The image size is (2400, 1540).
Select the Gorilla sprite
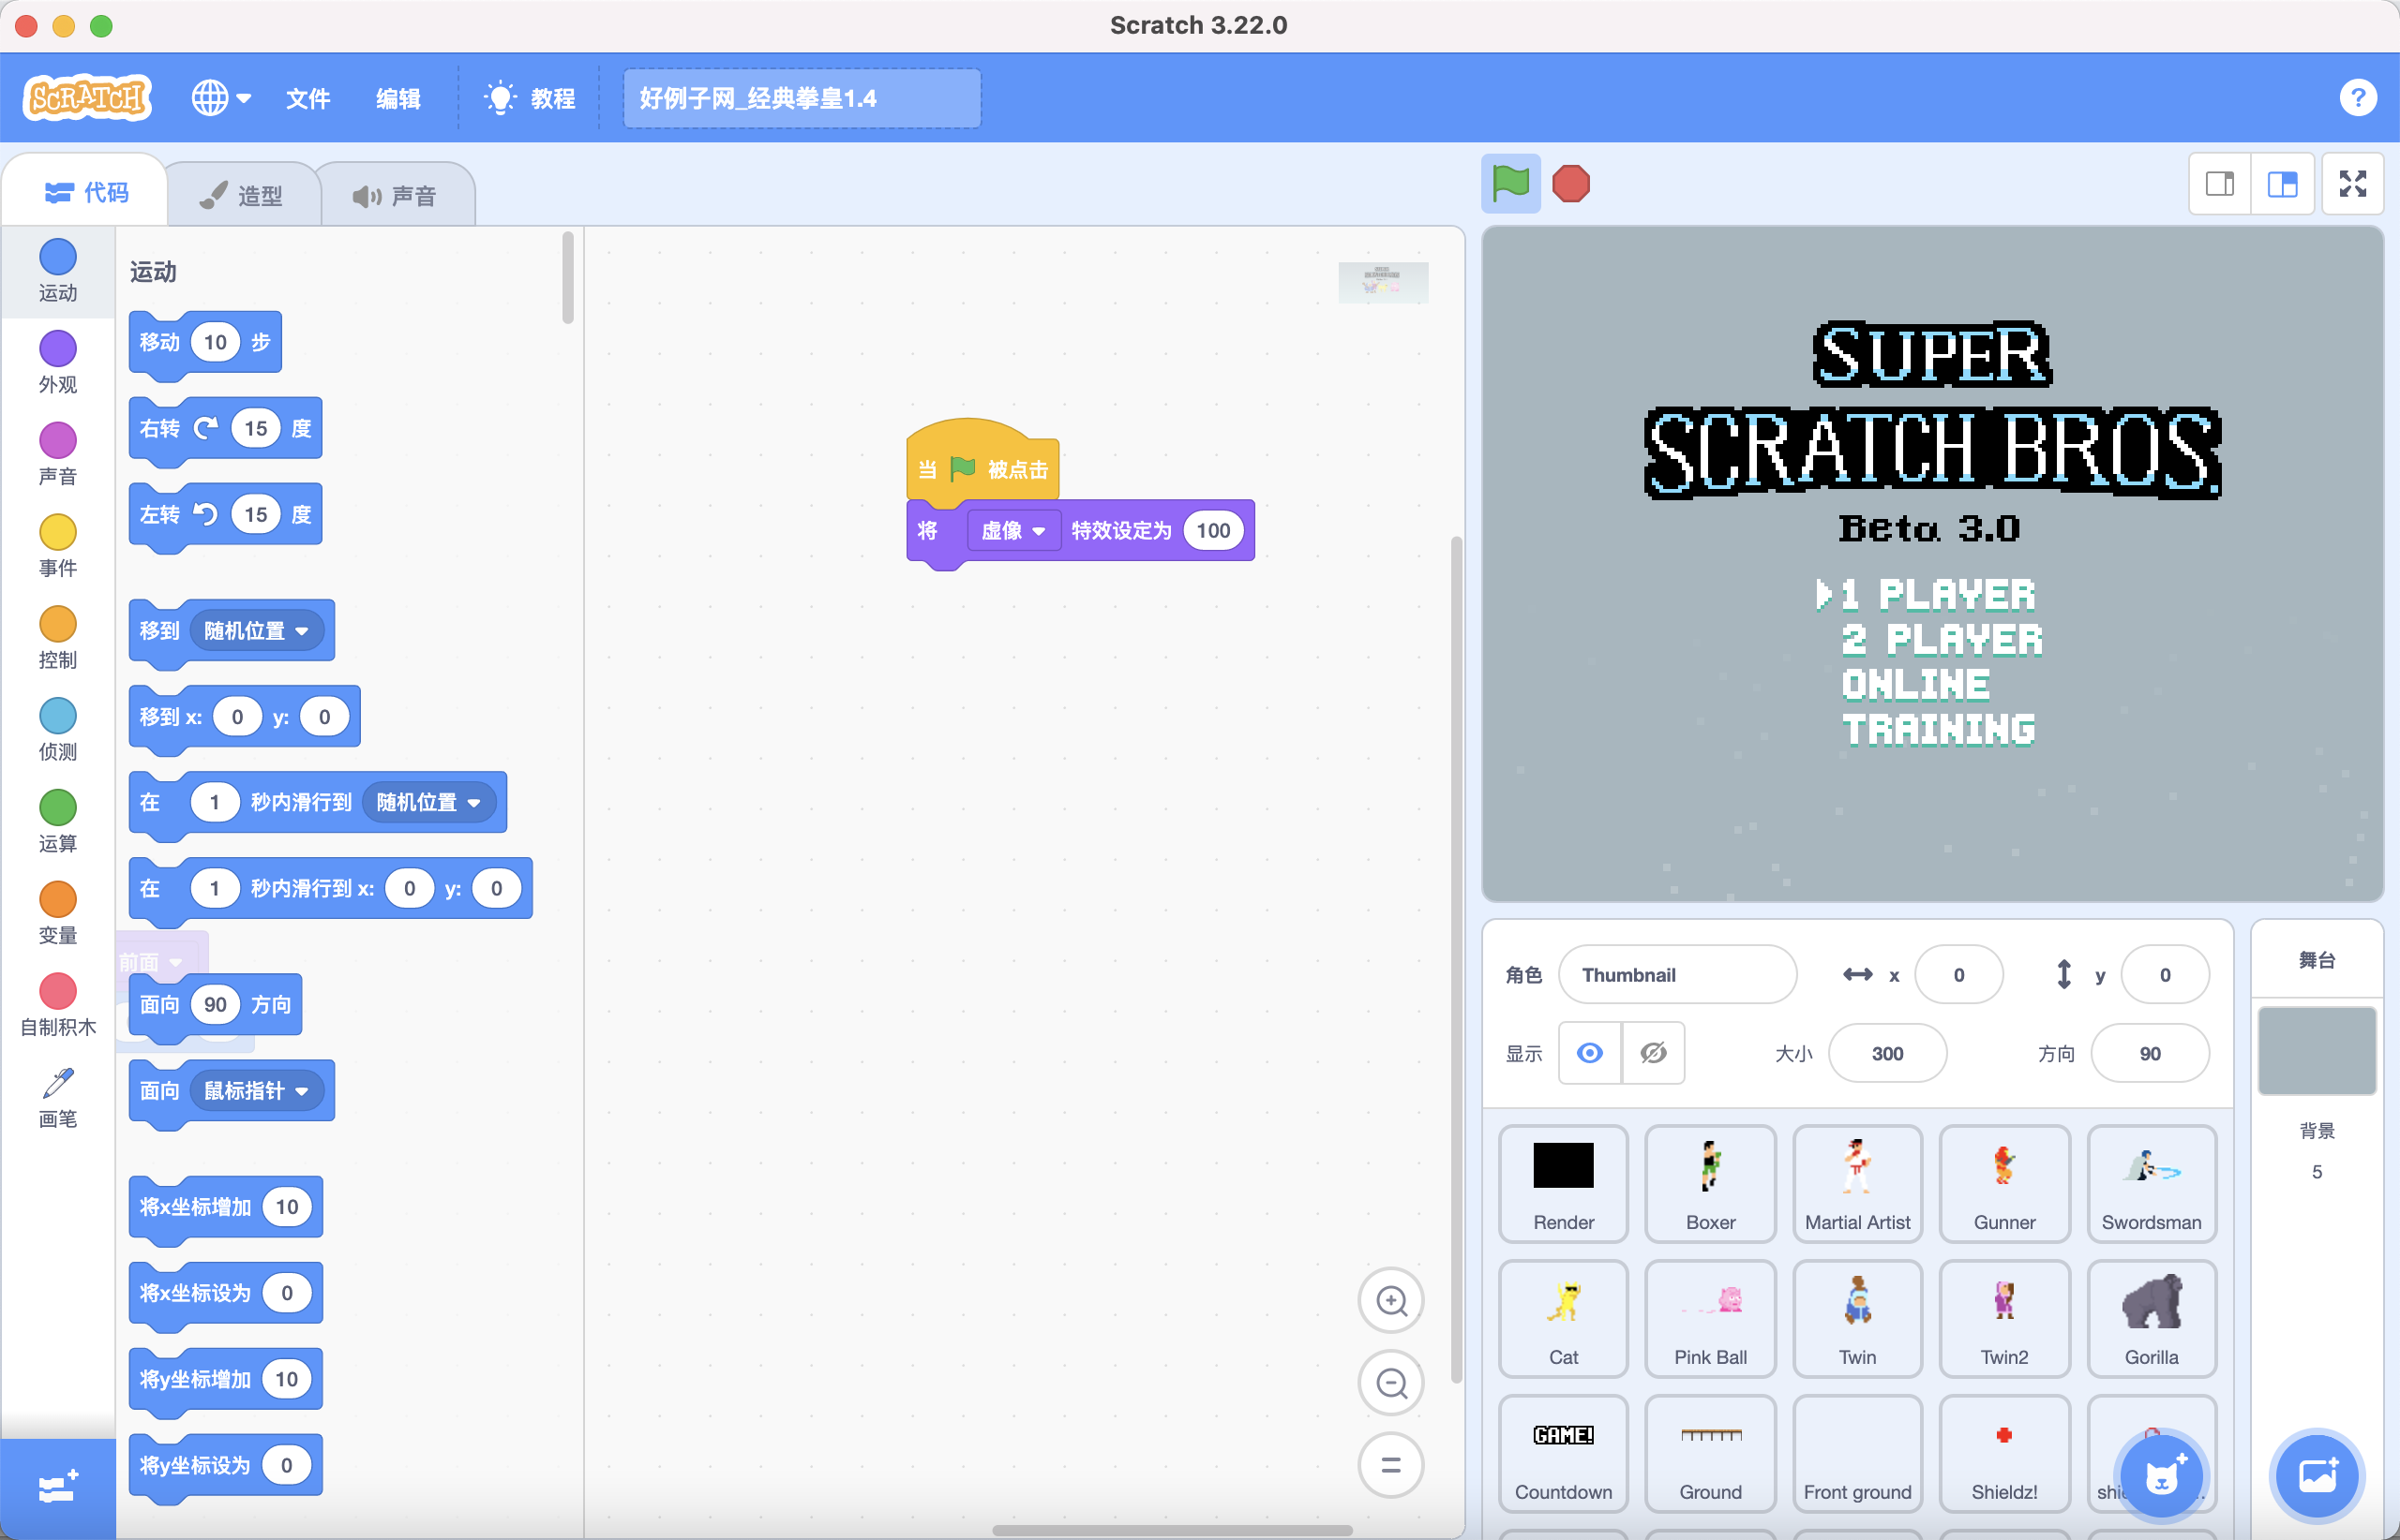(2152, 1319)
